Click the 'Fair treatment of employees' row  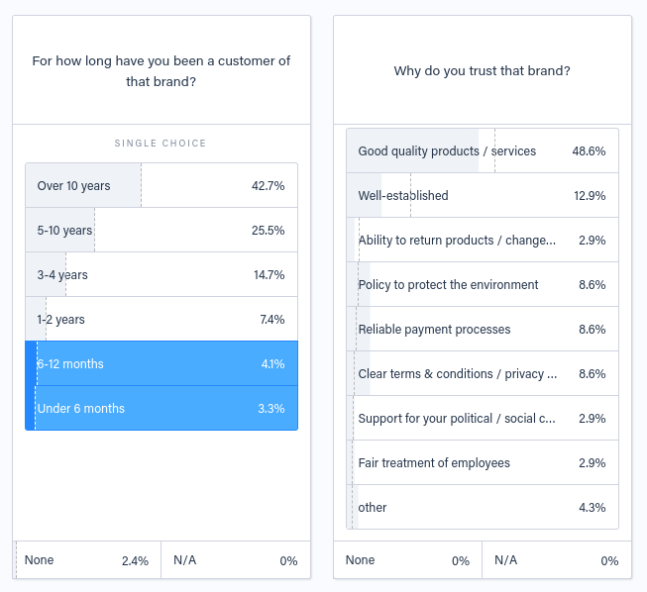[483, 462]
